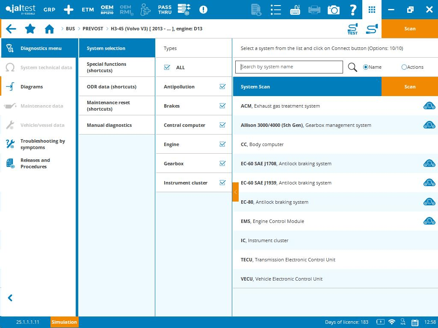The width and height of the screenshot is (438, 328).
Task: Open the help question mark icon
Action: point(353,9)
